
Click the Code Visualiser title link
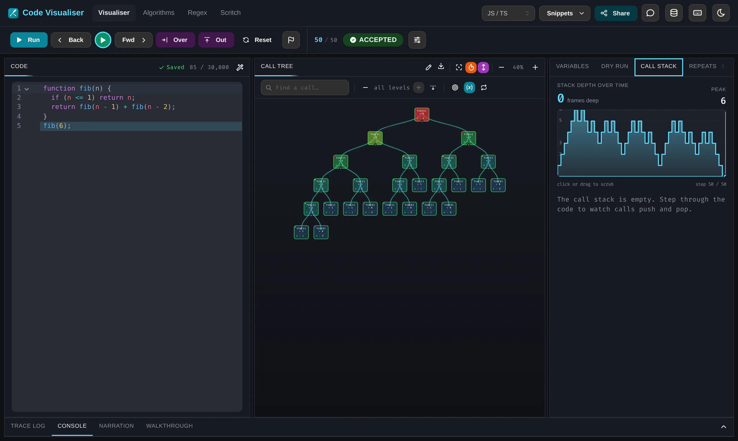point(53,13)
